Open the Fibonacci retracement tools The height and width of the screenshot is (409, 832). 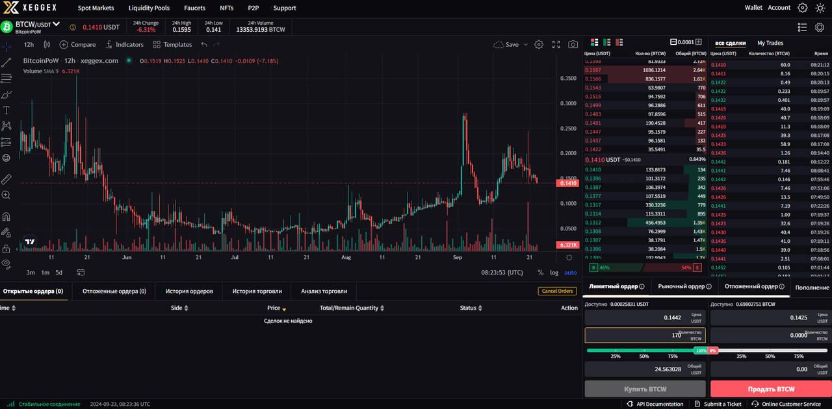coord(6,79)
